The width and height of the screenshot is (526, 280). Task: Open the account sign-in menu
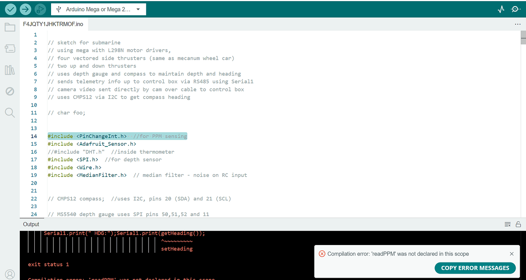pos(10,274)
